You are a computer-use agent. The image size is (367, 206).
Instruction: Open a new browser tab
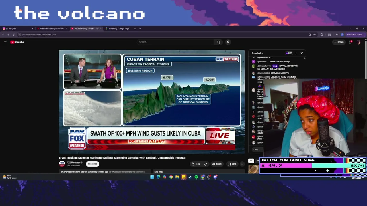140,29
